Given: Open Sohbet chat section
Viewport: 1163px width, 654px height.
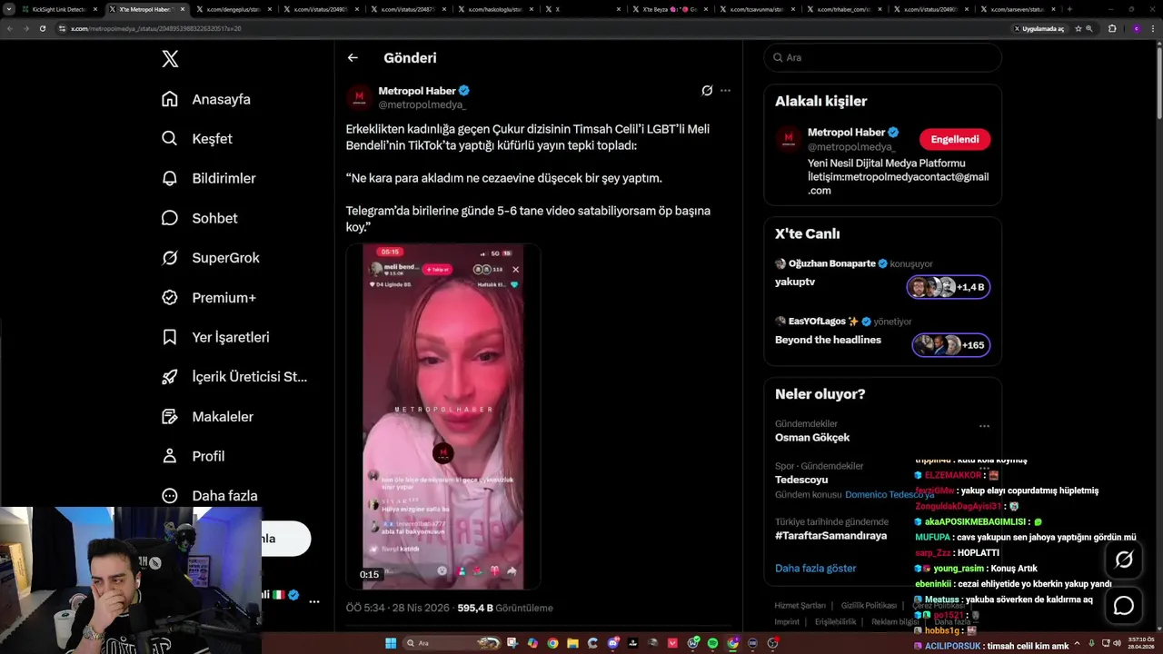Looking at the screenshot, I should tap(200, 218).
